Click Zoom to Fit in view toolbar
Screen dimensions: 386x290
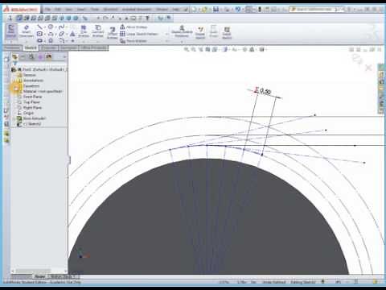(187, 49)
